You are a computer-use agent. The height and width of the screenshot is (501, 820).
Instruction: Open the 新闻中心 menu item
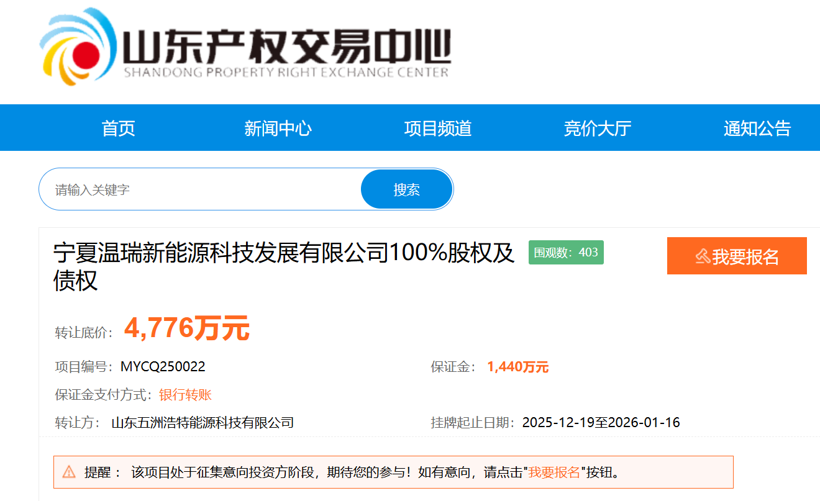[278, 129]
